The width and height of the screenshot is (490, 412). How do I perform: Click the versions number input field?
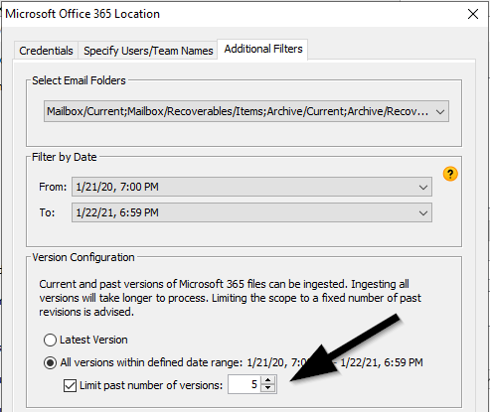click(245, 384)
